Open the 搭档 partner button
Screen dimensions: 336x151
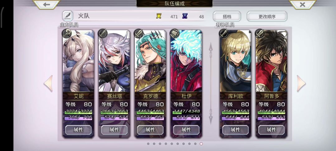click(227, 16)
